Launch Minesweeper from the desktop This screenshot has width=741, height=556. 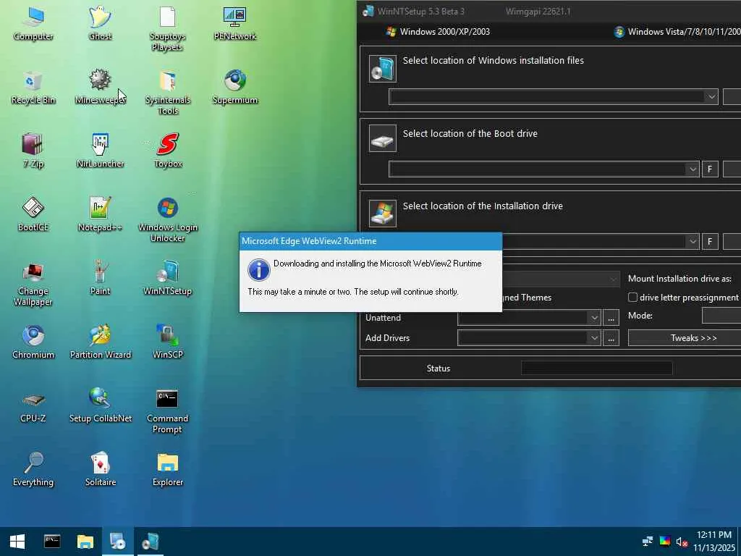100,88
